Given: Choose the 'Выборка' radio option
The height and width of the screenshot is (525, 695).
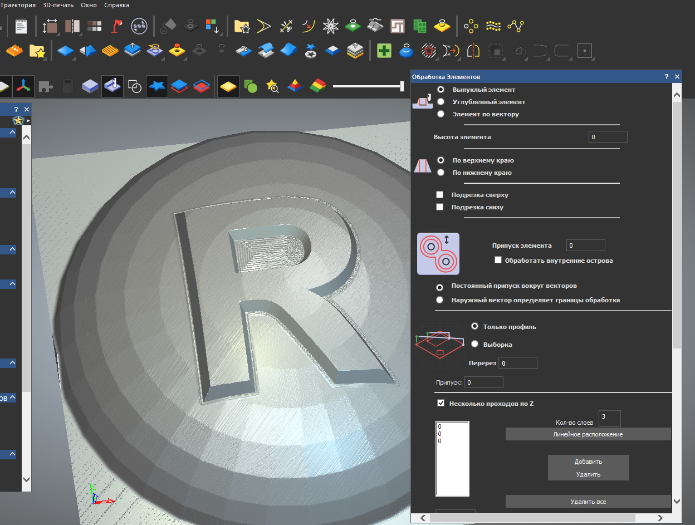Looking at the screenshot, I should [475, 345].
